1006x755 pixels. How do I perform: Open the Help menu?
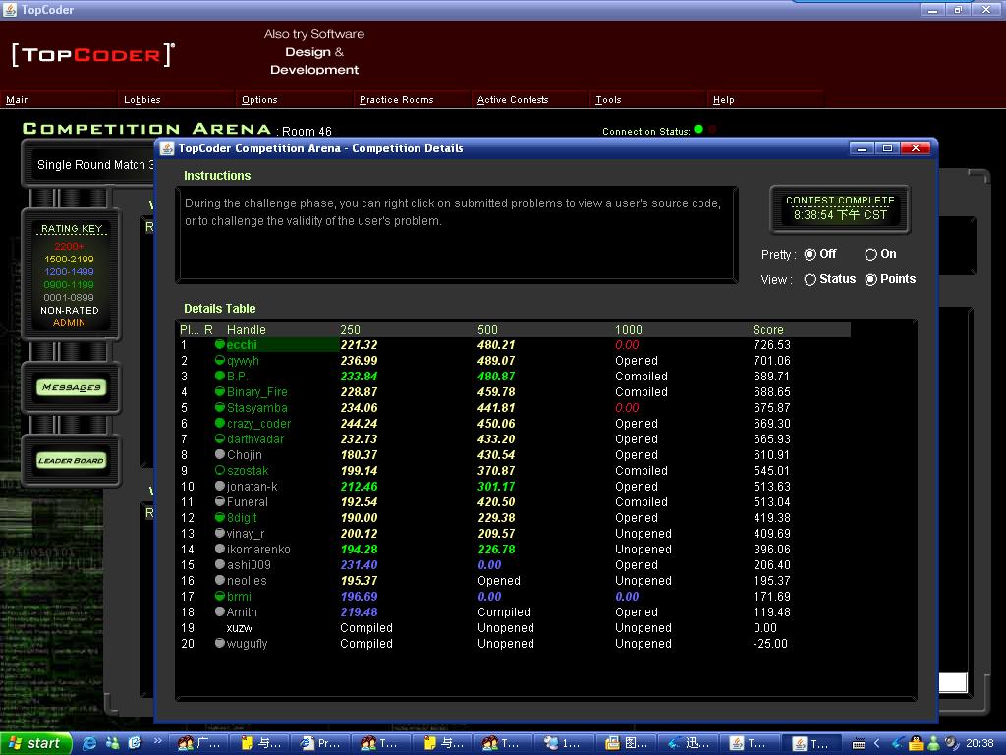pos(724,100)
